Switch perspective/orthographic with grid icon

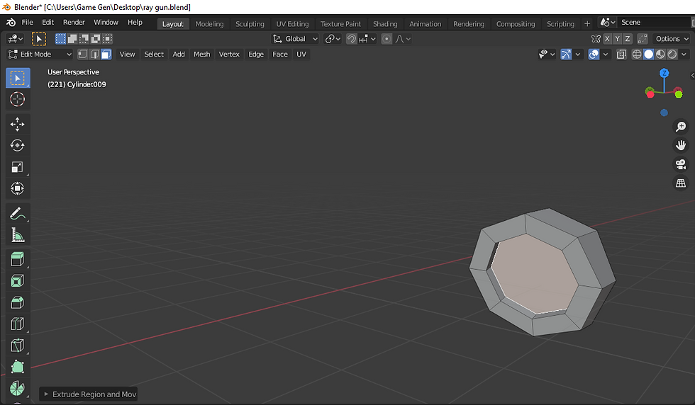click(x=680, y=183)
